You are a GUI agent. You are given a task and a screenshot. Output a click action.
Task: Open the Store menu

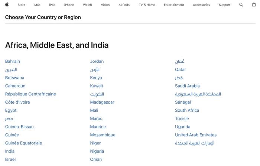pos(22,5)
